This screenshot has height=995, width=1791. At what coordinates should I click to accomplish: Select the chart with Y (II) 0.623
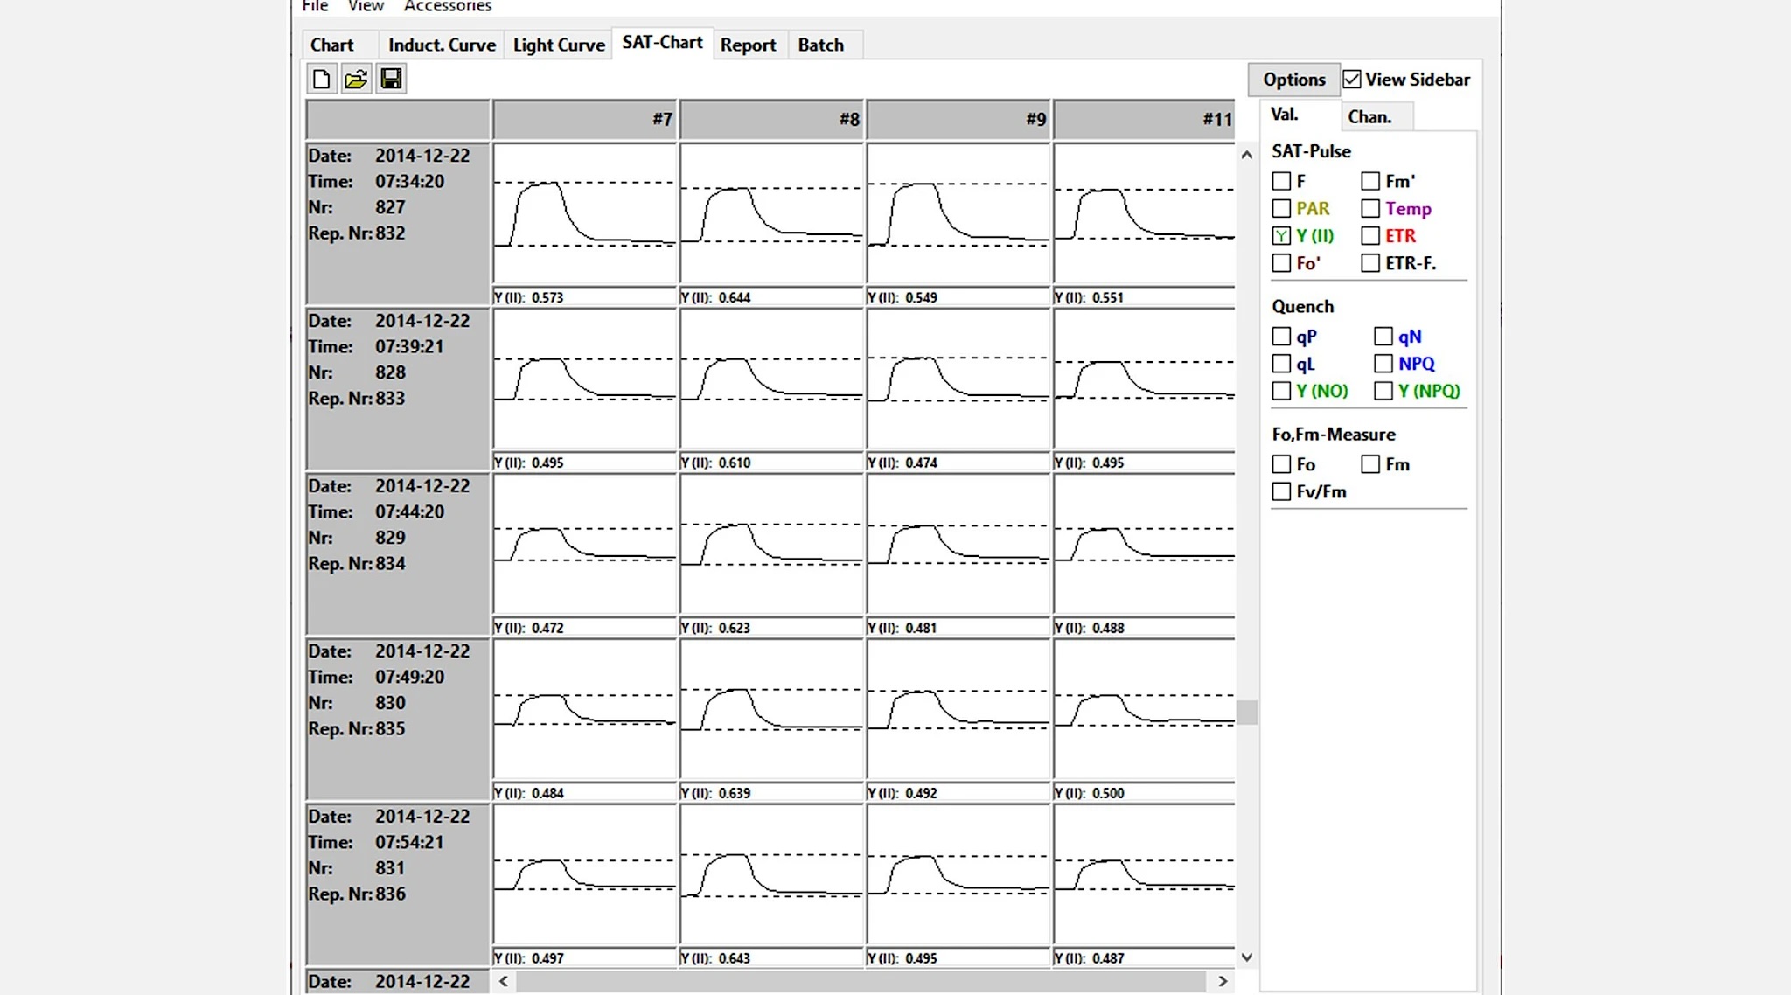click(771, 544)
